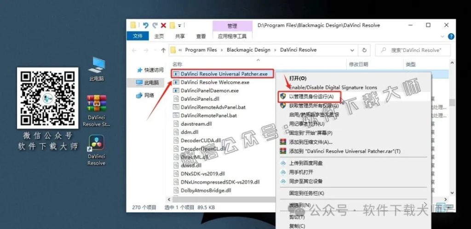Go back with the back arrow

pos(134,50)
